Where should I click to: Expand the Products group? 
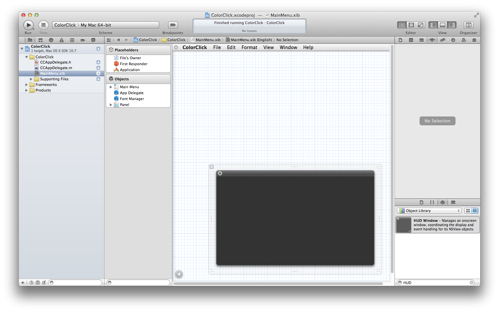coord(27,90)
